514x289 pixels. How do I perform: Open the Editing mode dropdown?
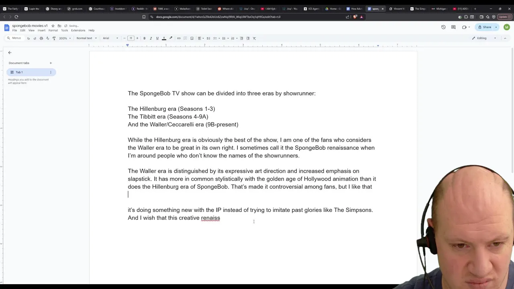(x=484, y=38)
